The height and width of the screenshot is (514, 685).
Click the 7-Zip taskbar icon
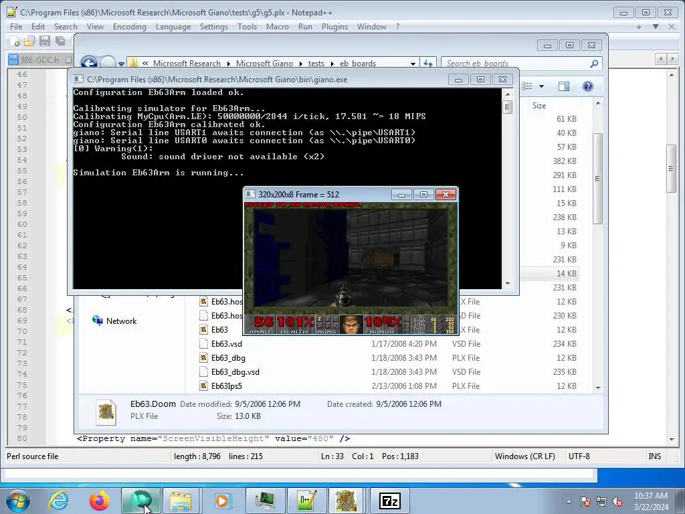pyautogui.click(x=390, y=501)
